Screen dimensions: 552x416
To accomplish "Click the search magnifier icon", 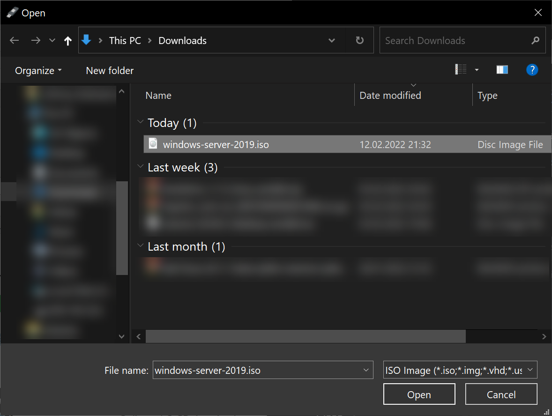I will pyautogui.click(x=535, y=41).
